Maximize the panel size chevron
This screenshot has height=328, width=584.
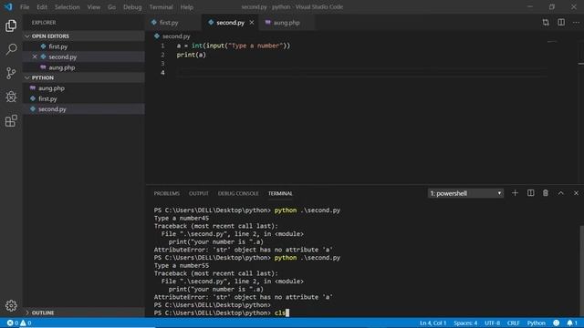[560, 193]
